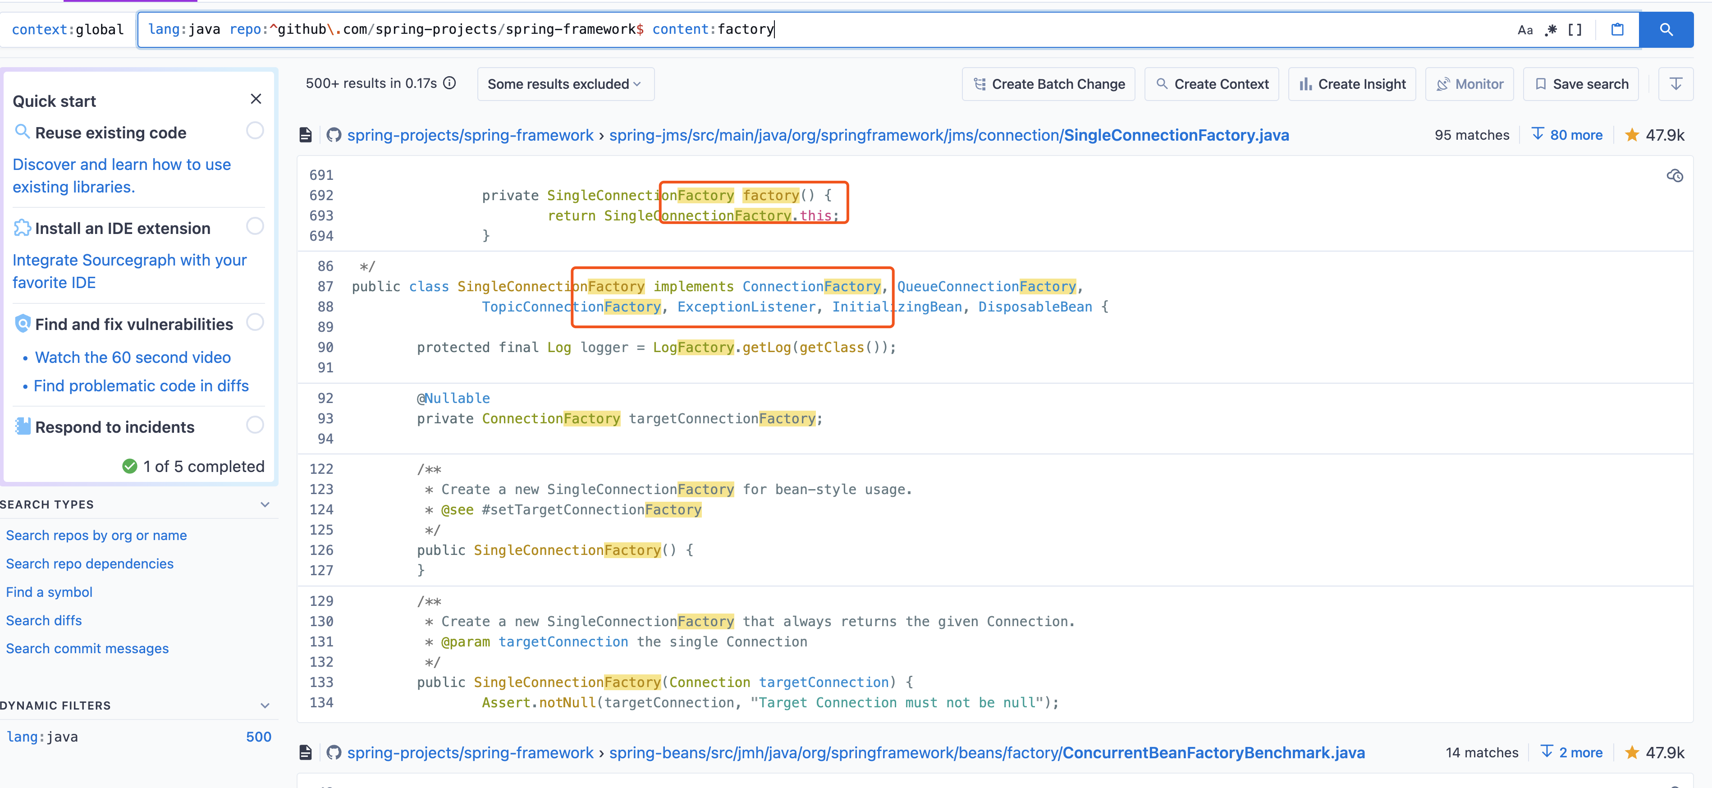This screenshot has width=1712, height=788.
Task: Collapse the Dynamic Filters section
Action: coord(265,706)
